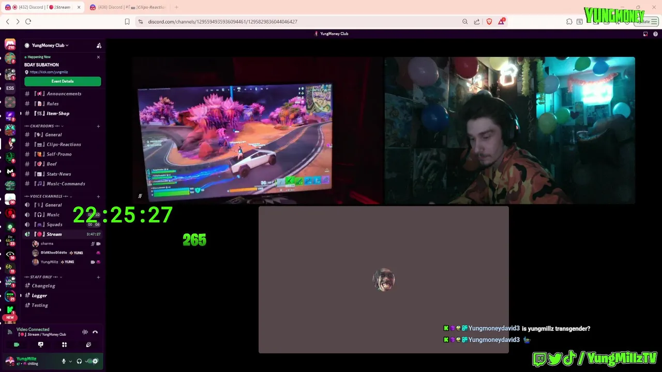Screen dimensions: 662x372
Task: Share this page icon
Action: [477, 22]
